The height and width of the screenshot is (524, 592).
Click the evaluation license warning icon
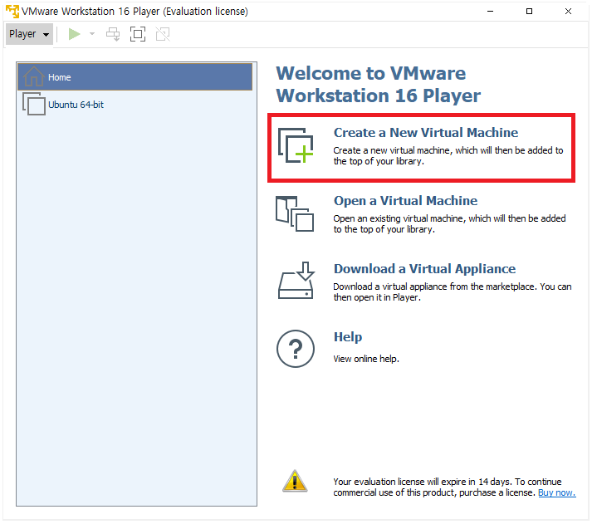(x=295, y=482)
